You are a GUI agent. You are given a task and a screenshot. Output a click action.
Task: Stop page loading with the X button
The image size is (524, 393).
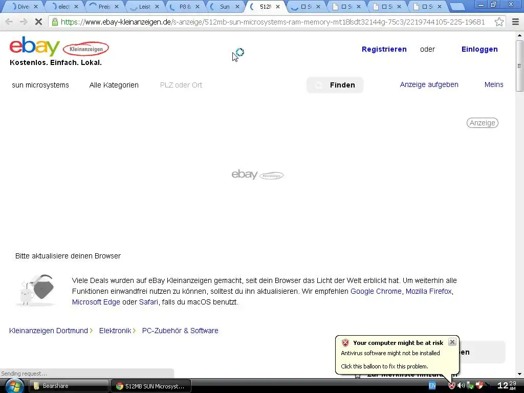point(38,22)
